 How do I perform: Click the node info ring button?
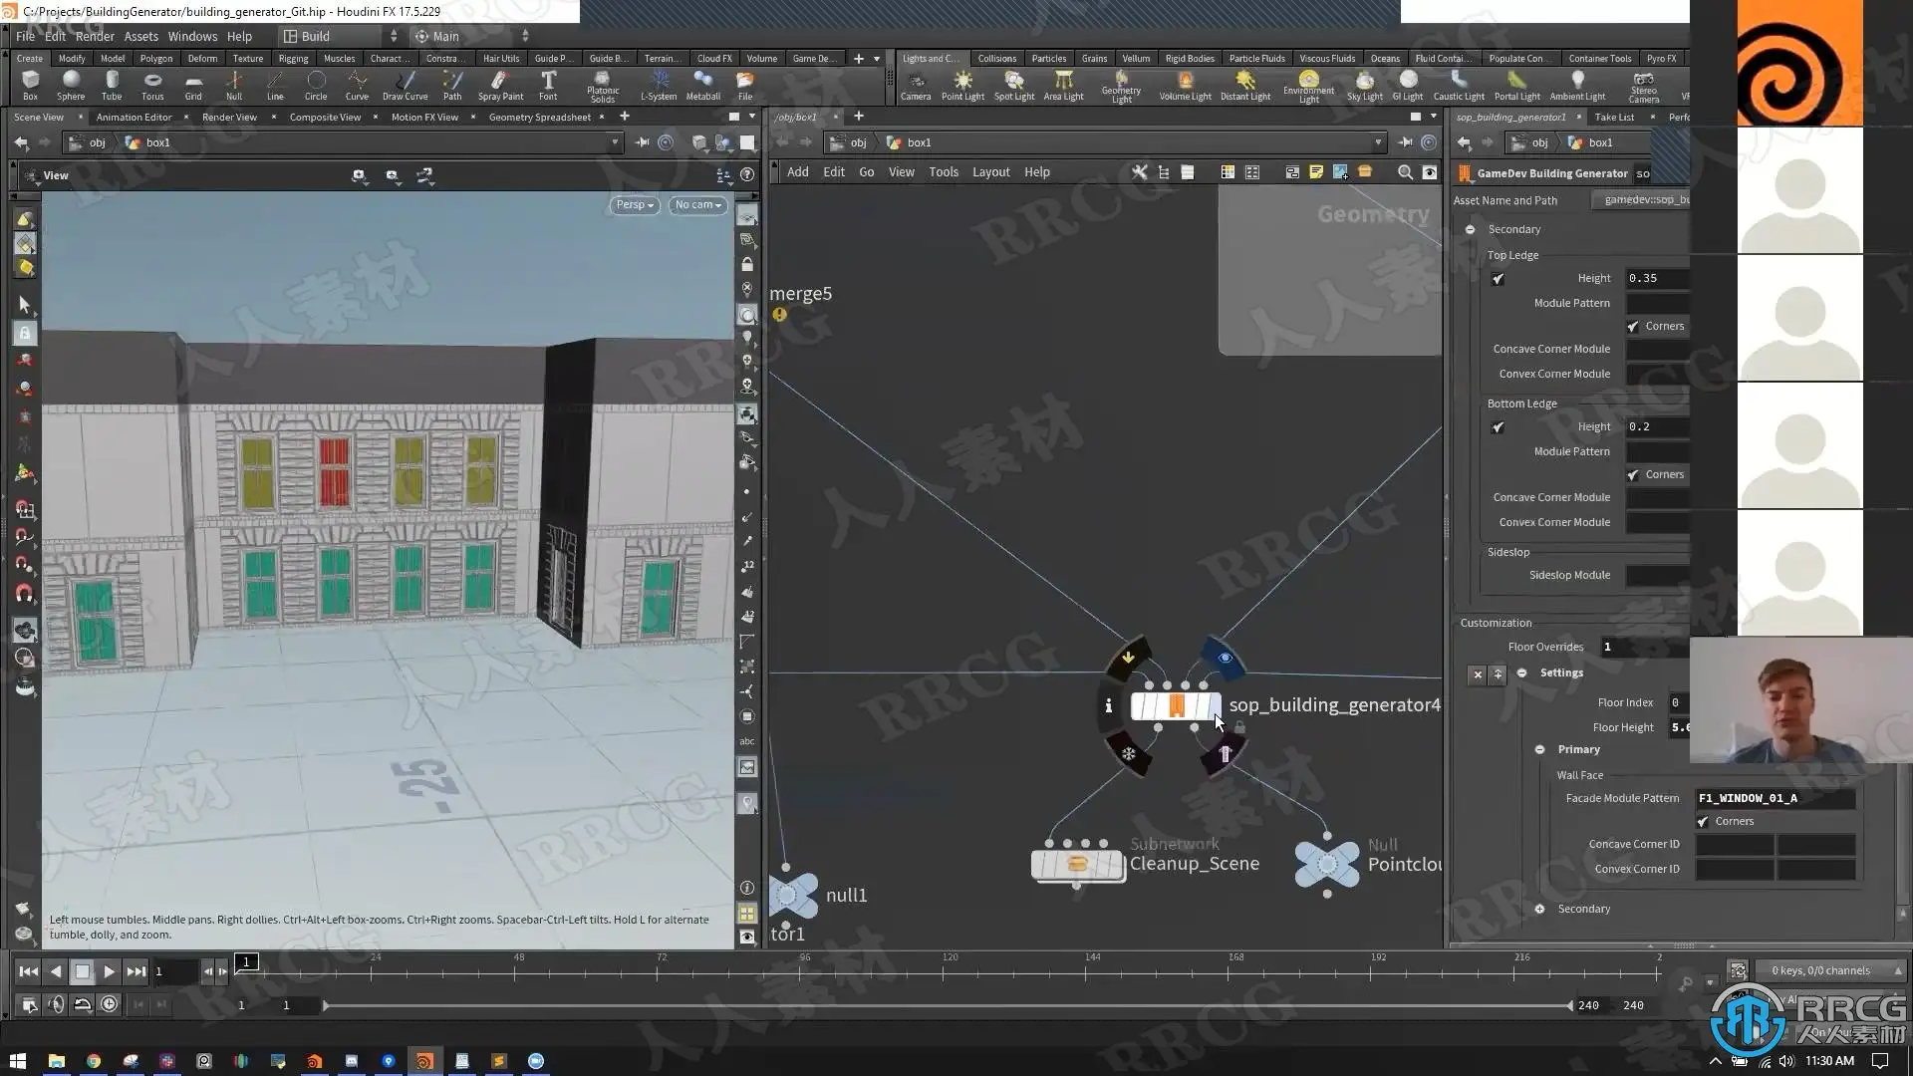(x=1108, y=705)
